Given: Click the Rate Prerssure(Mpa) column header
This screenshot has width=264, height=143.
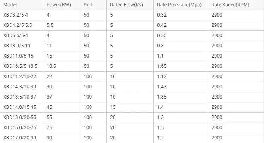Looking at the screenshot, I should click(177, 5).
